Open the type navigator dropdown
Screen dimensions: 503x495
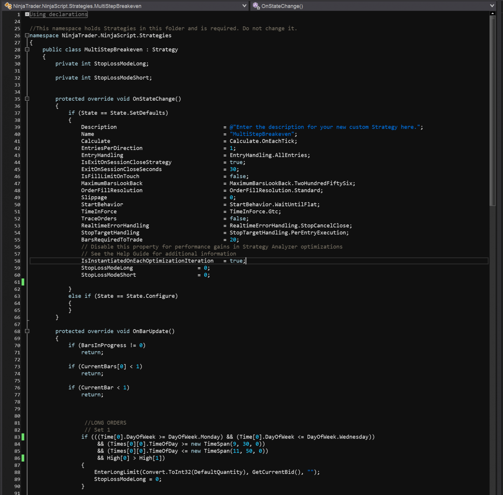(x=245, y=6)
